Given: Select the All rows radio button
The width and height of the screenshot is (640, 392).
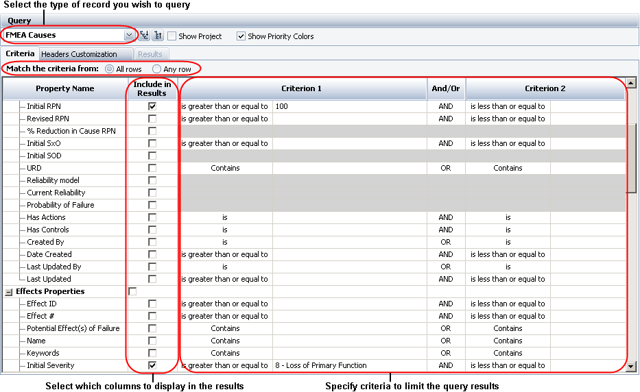Looking at the screenshot, I should point(110,69).
